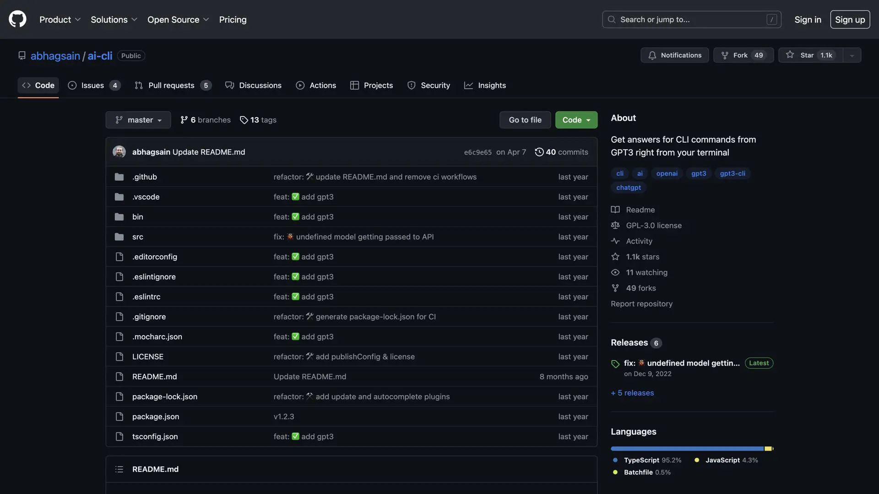This screenshot has height=494, width=879.
Task: Switch to the Pull requests tab
Action: (173, 86)
